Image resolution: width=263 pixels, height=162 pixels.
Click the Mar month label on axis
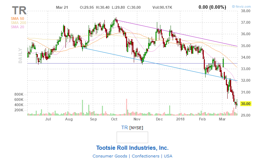coord(222,119)
